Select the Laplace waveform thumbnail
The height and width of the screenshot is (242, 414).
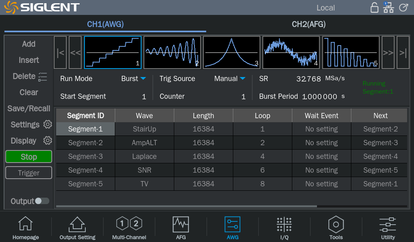click(x=232, y=52)
